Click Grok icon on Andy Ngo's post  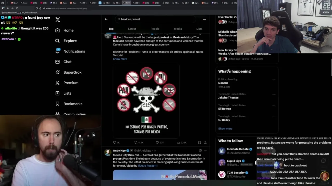[x=200, y=151]
